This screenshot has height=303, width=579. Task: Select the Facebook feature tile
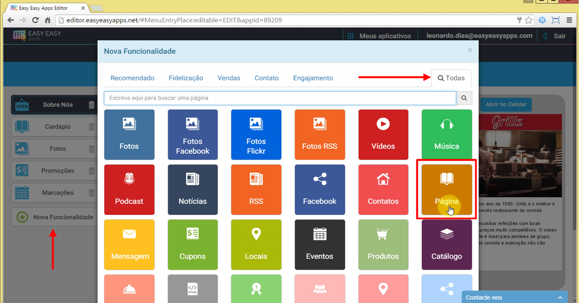(319, 189)
